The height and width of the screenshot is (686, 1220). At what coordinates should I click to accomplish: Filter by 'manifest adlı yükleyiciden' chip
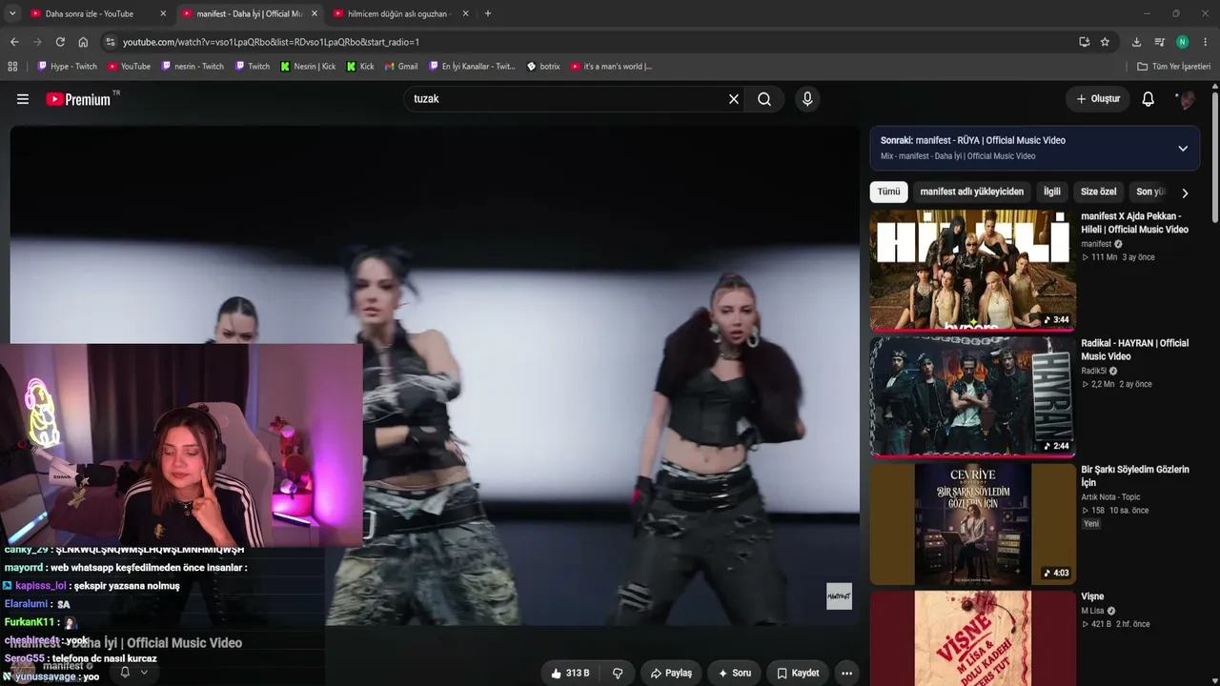(971, 192)
